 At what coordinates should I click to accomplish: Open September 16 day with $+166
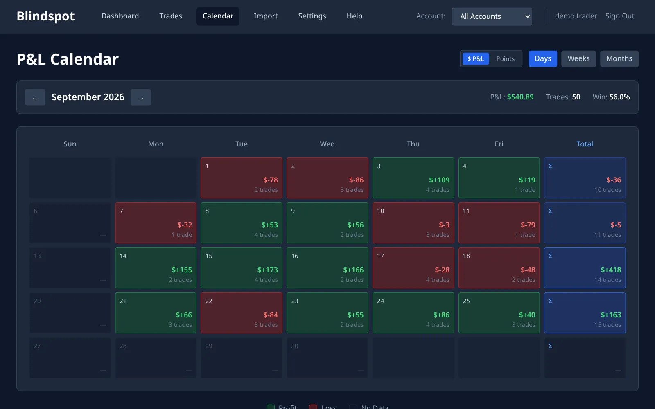(x=327, y=268)
